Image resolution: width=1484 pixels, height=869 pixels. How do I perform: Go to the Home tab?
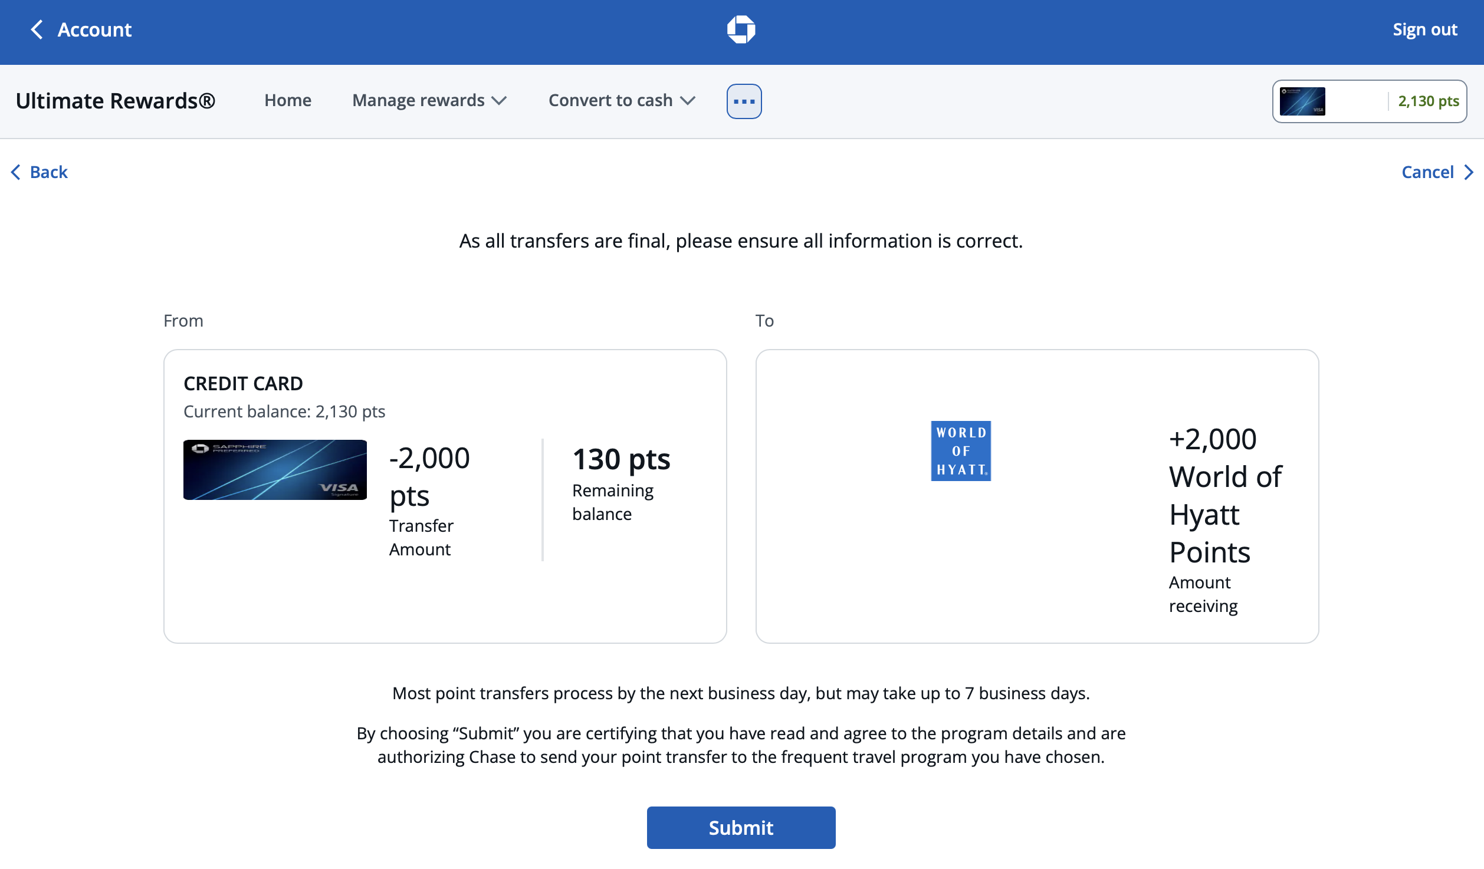tap(288, 101)
